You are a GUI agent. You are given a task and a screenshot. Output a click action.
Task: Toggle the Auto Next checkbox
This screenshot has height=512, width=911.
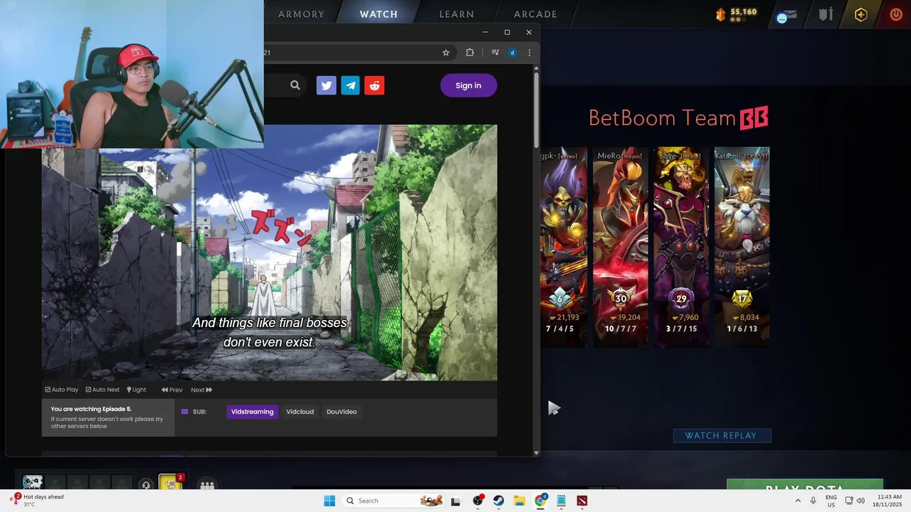102,390
